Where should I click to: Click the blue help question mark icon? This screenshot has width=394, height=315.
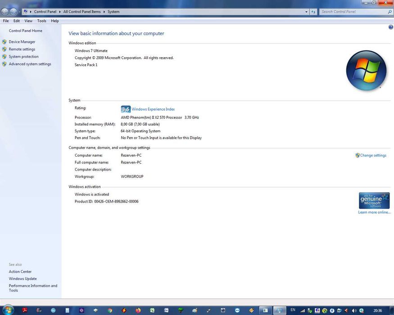click(x=390, y=27)
